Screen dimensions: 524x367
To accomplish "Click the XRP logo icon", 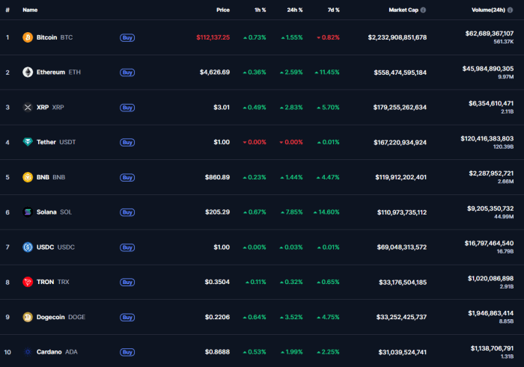I will point(28,107).
